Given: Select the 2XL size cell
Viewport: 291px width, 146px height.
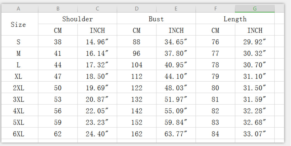Looking at the screenshot, I should click(18, 88).
